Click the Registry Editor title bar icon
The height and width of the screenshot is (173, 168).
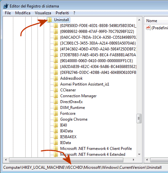click(6, 6)
